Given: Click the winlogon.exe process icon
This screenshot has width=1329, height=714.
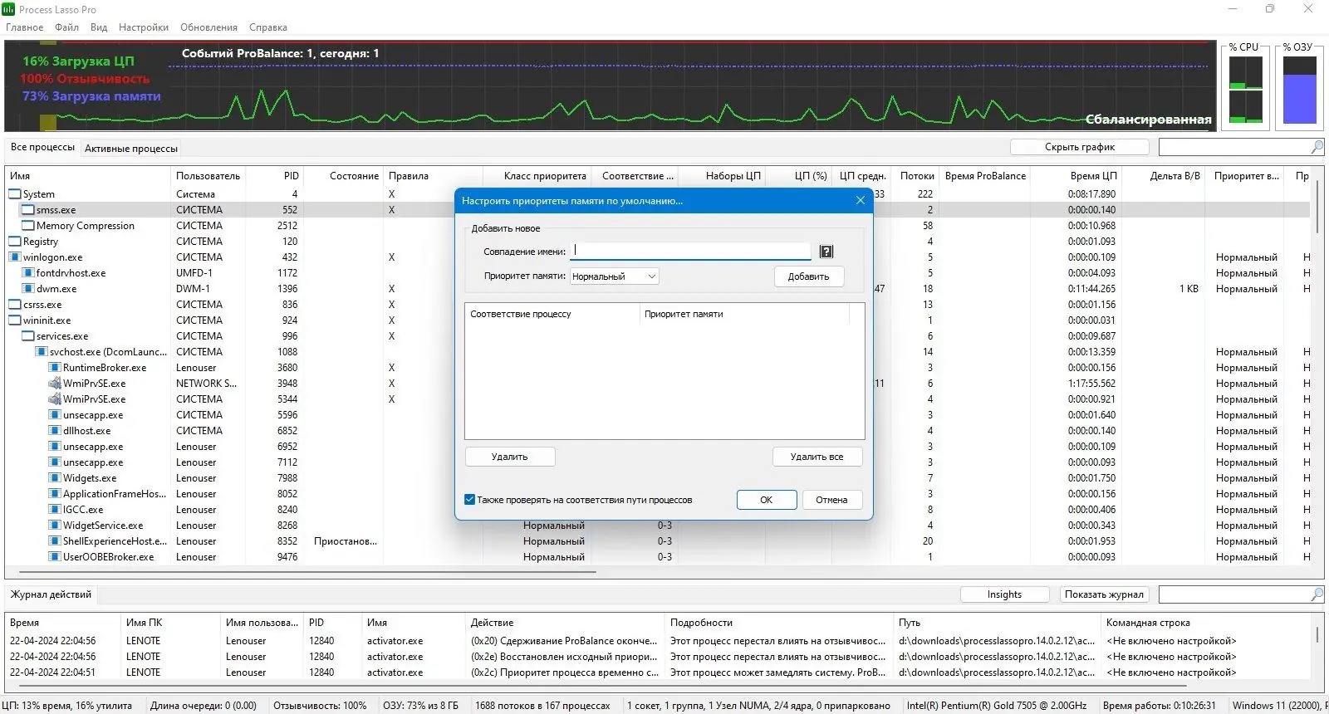Looking at the screenshot, I should 15,257.
